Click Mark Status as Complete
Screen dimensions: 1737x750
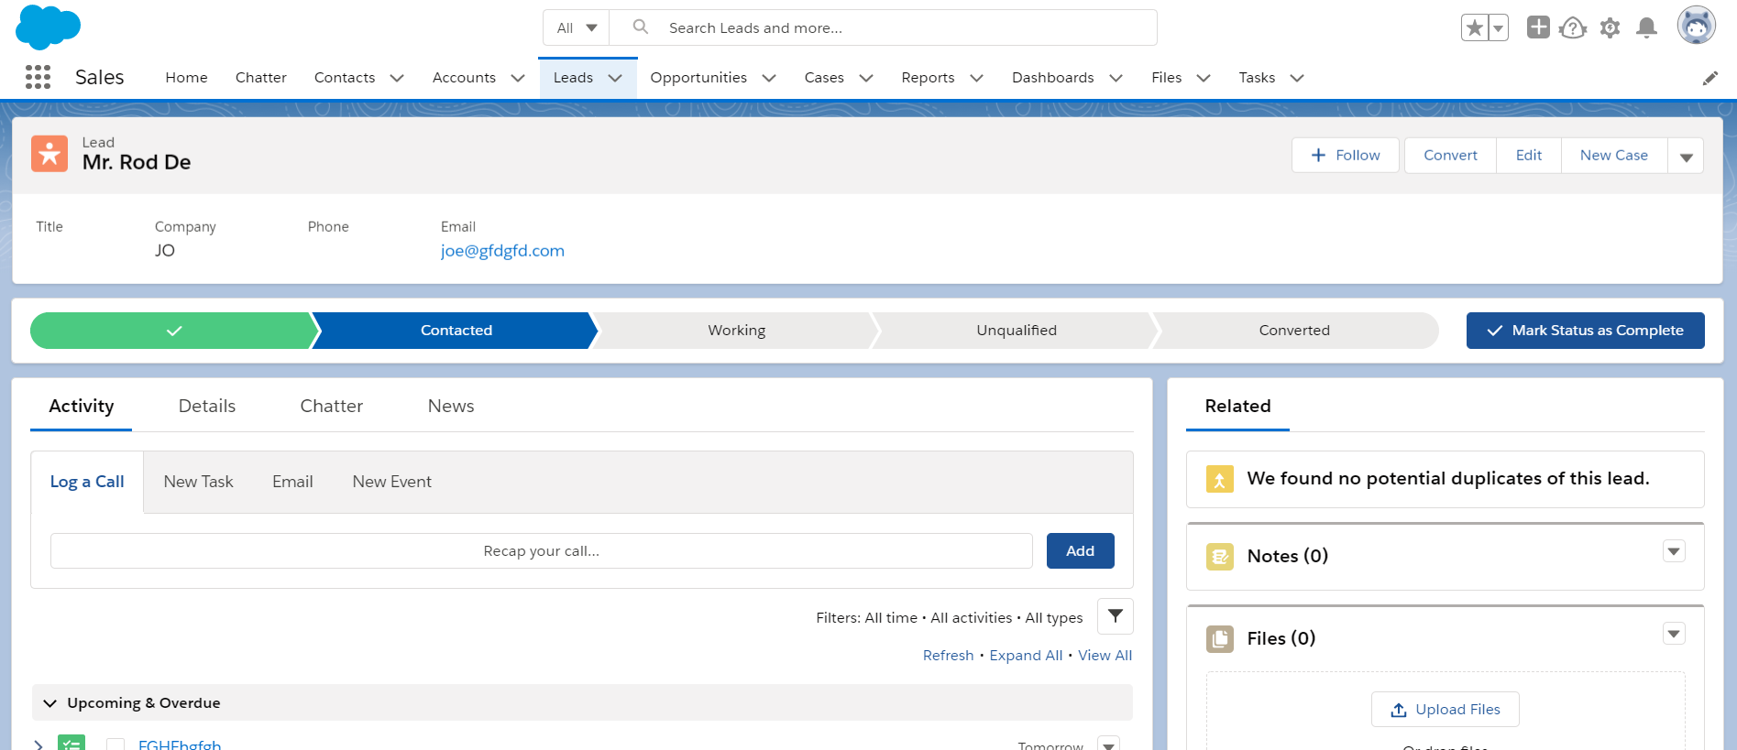(x=1585, y=331)
